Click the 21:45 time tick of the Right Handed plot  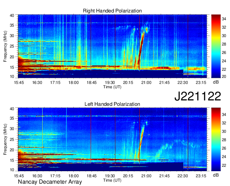tap(164, 83)
